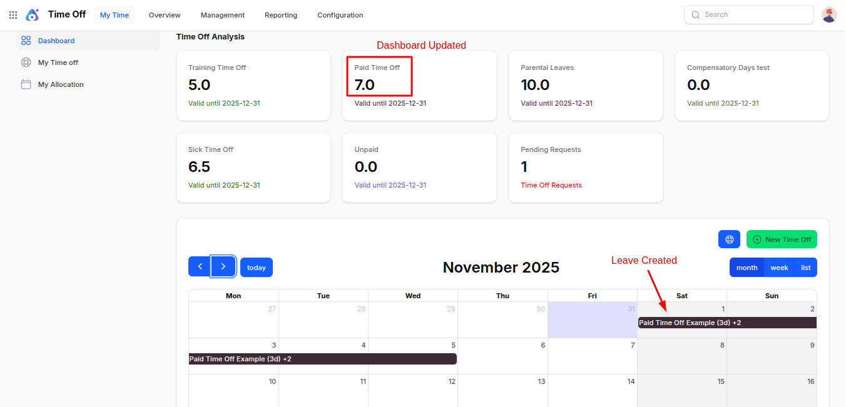Switch calendar to month view
The width and height of the screenshot is (846, 407).
coord(747,268)
